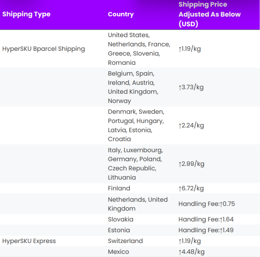Select the HyperSKU Bparcel Shipping cell
This screenshot has height=257, width=260.
(x=43, y=49)
